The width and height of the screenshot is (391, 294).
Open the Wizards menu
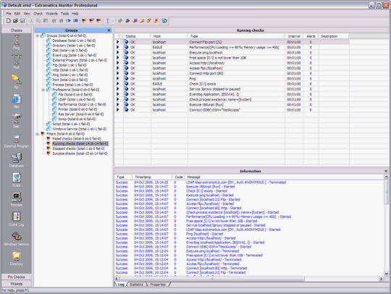point(51,14)
